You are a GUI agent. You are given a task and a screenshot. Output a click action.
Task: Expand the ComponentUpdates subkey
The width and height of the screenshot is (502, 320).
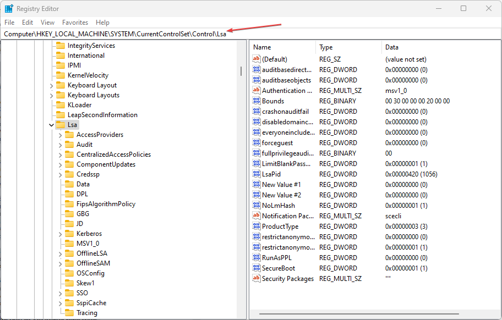click(60, 165)
